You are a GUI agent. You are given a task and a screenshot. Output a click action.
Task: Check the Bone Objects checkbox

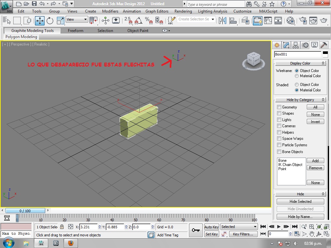point(279,152)
